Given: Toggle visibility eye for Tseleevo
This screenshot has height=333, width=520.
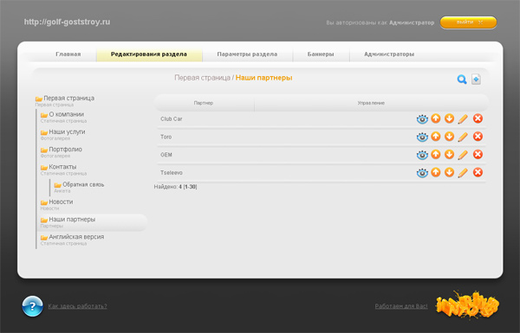Looking at the screenshot, I should (422, 173).
